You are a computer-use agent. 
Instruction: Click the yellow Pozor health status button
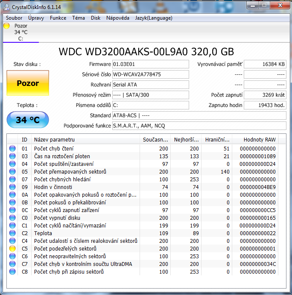coord(28,83)
